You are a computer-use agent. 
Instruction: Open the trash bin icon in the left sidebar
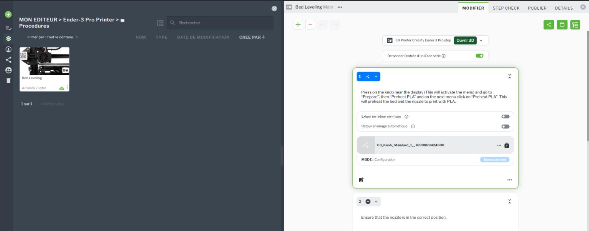point(8,80)
